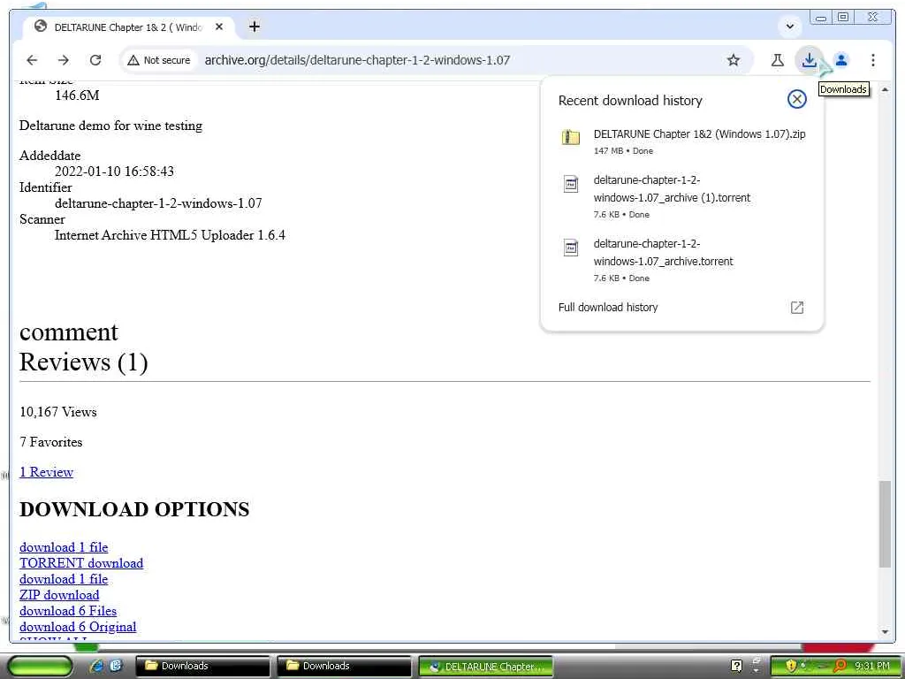This screenshot has width=905, height=679.
Task: Click Internet Archive HTML5 Uploader 1.6.4 text
Action: (170, 235)
